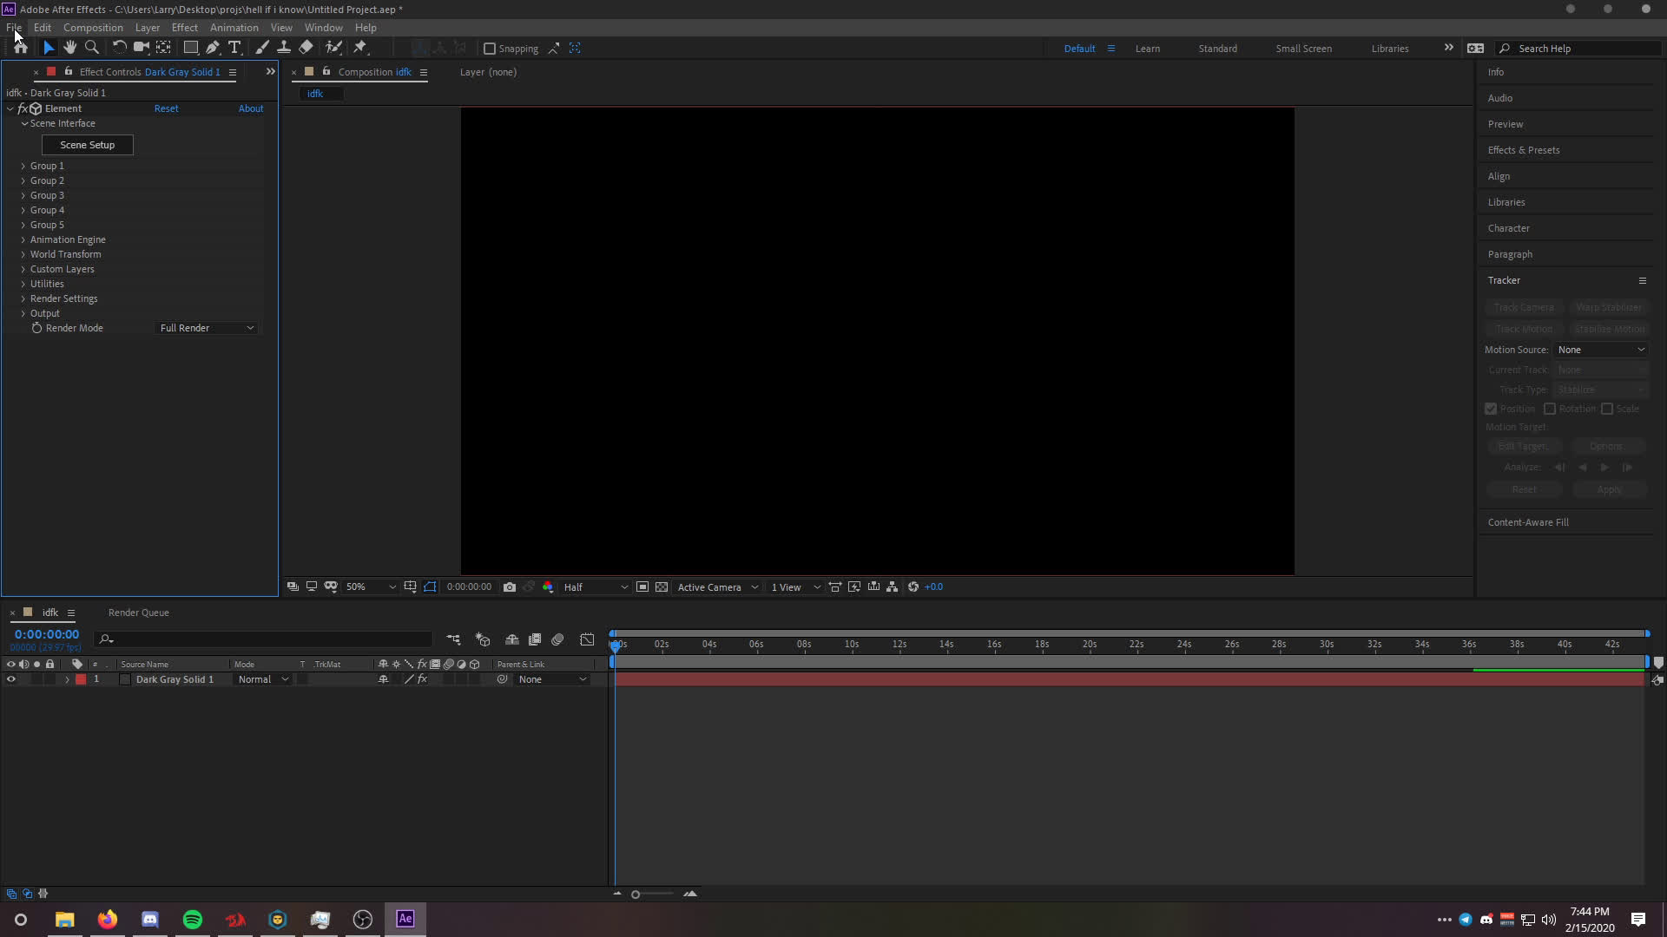Click the Home icon in toolbar

tap(21, 48)
